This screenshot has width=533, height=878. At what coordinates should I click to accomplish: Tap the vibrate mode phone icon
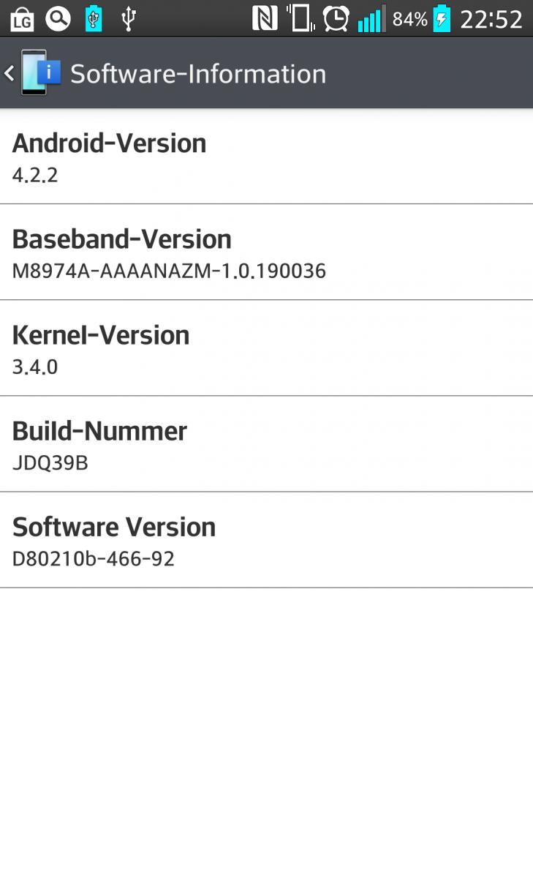[300, 18]
